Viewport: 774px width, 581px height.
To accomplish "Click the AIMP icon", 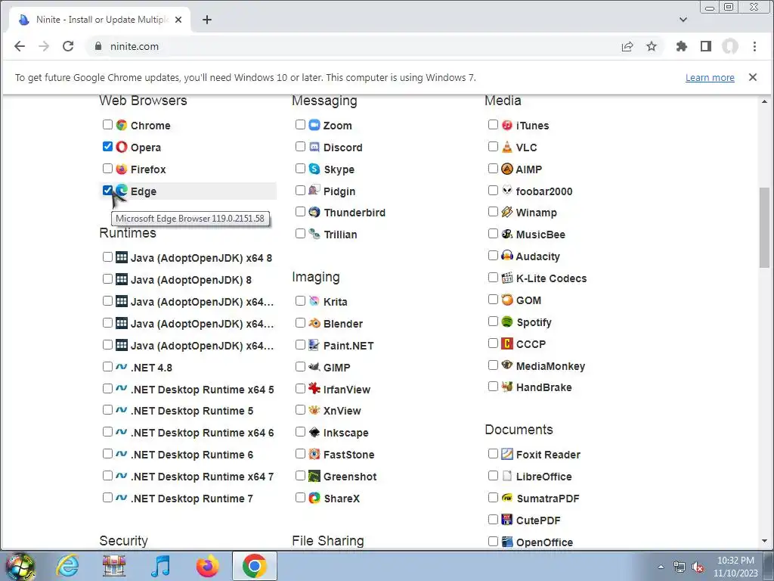I will [x=507, y=169].
